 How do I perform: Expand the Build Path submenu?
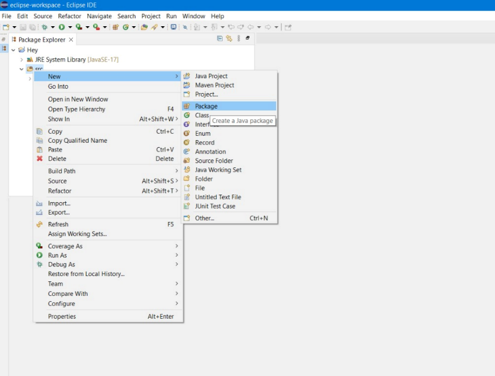(108, 171)
